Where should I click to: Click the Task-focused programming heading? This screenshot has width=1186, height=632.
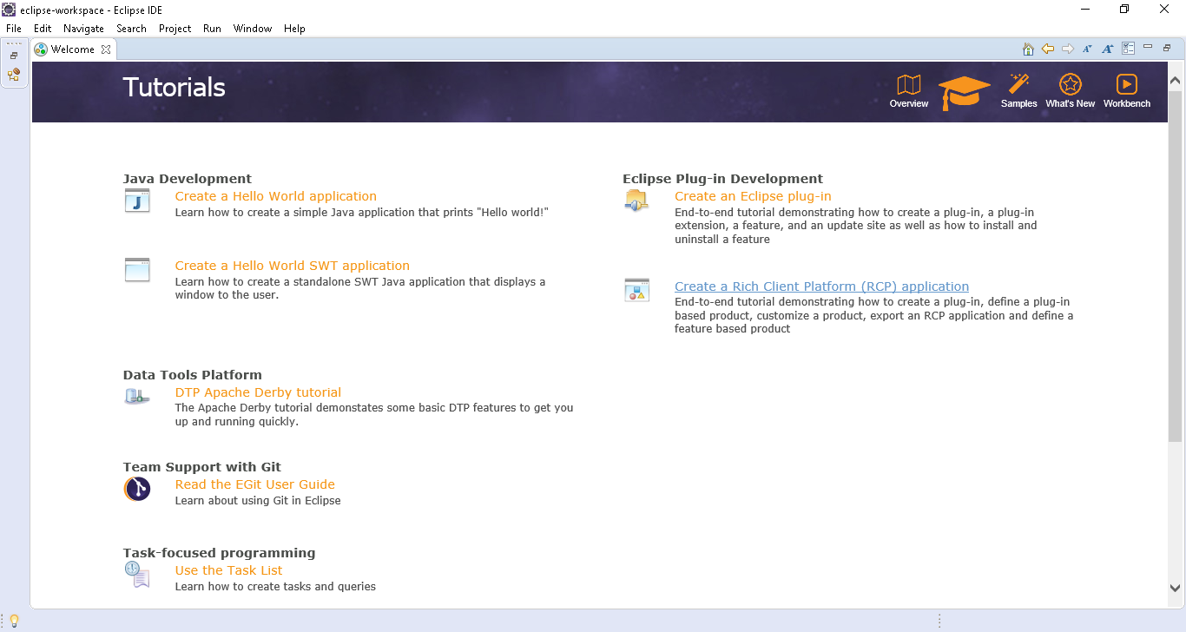point(220,553)
